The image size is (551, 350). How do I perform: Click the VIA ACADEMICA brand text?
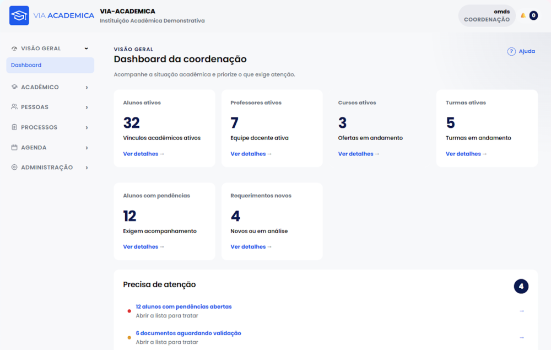coord(63,15)
